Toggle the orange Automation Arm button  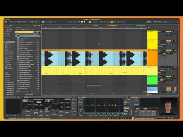point(90,22)
